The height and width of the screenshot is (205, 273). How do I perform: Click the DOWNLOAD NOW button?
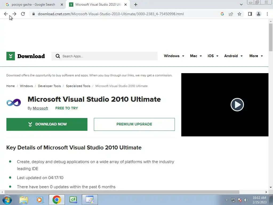pos(47,124)
